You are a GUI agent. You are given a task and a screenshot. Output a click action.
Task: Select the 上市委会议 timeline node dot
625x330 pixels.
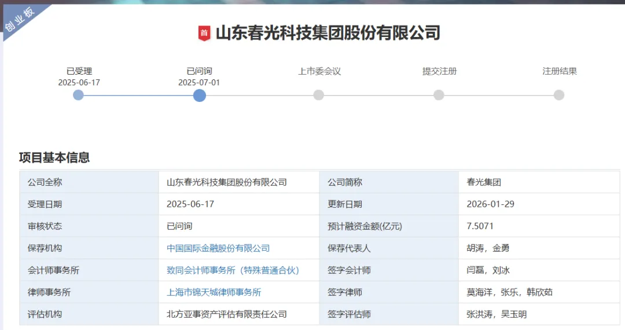click(318, 96)
